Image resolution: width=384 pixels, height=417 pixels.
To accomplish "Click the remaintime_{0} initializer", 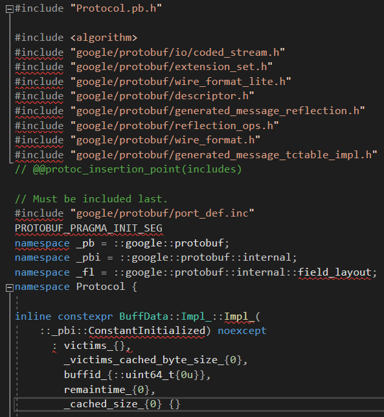I will pos(107,390).
